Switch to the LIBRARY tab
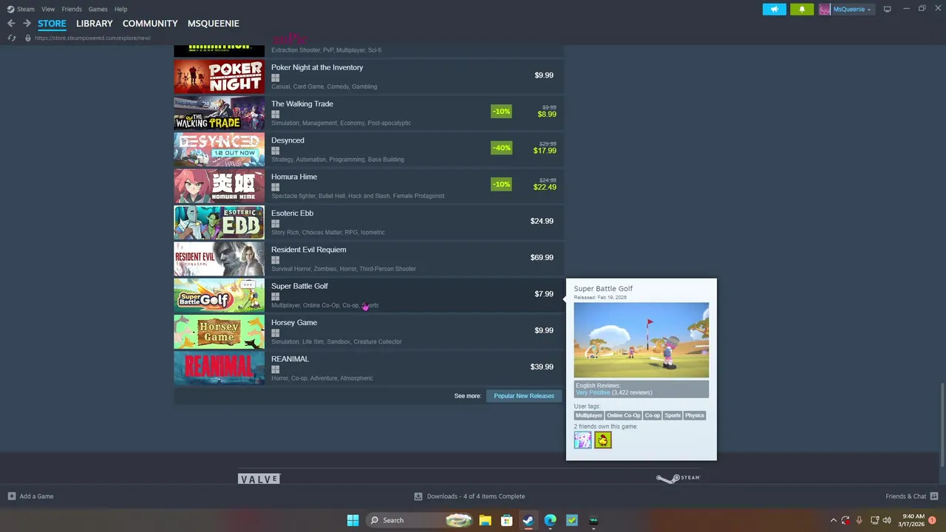Viewport: 946px width, 532px height. click(95, 24)
